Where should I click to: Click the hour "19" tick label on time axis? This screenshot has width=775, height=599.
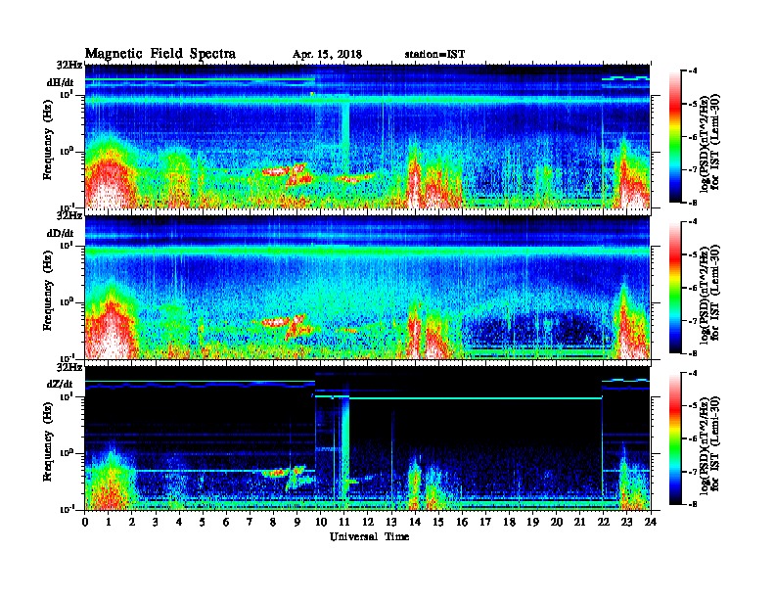click(x=532, y=523)
